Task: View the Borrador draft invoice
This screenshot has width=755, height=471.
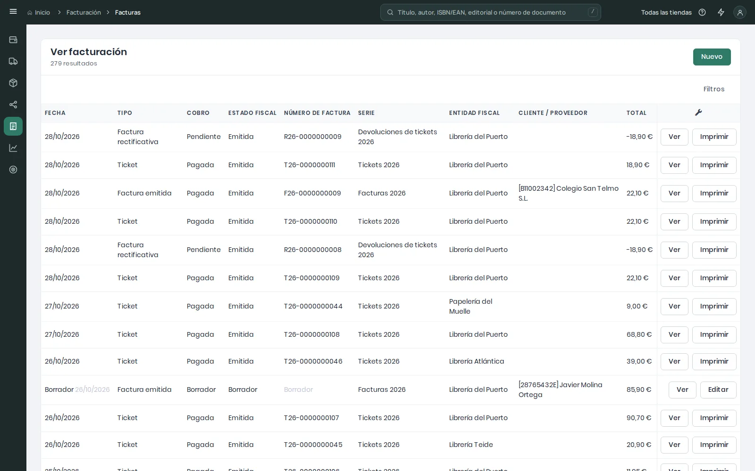Action: click(x=682, y=390)
